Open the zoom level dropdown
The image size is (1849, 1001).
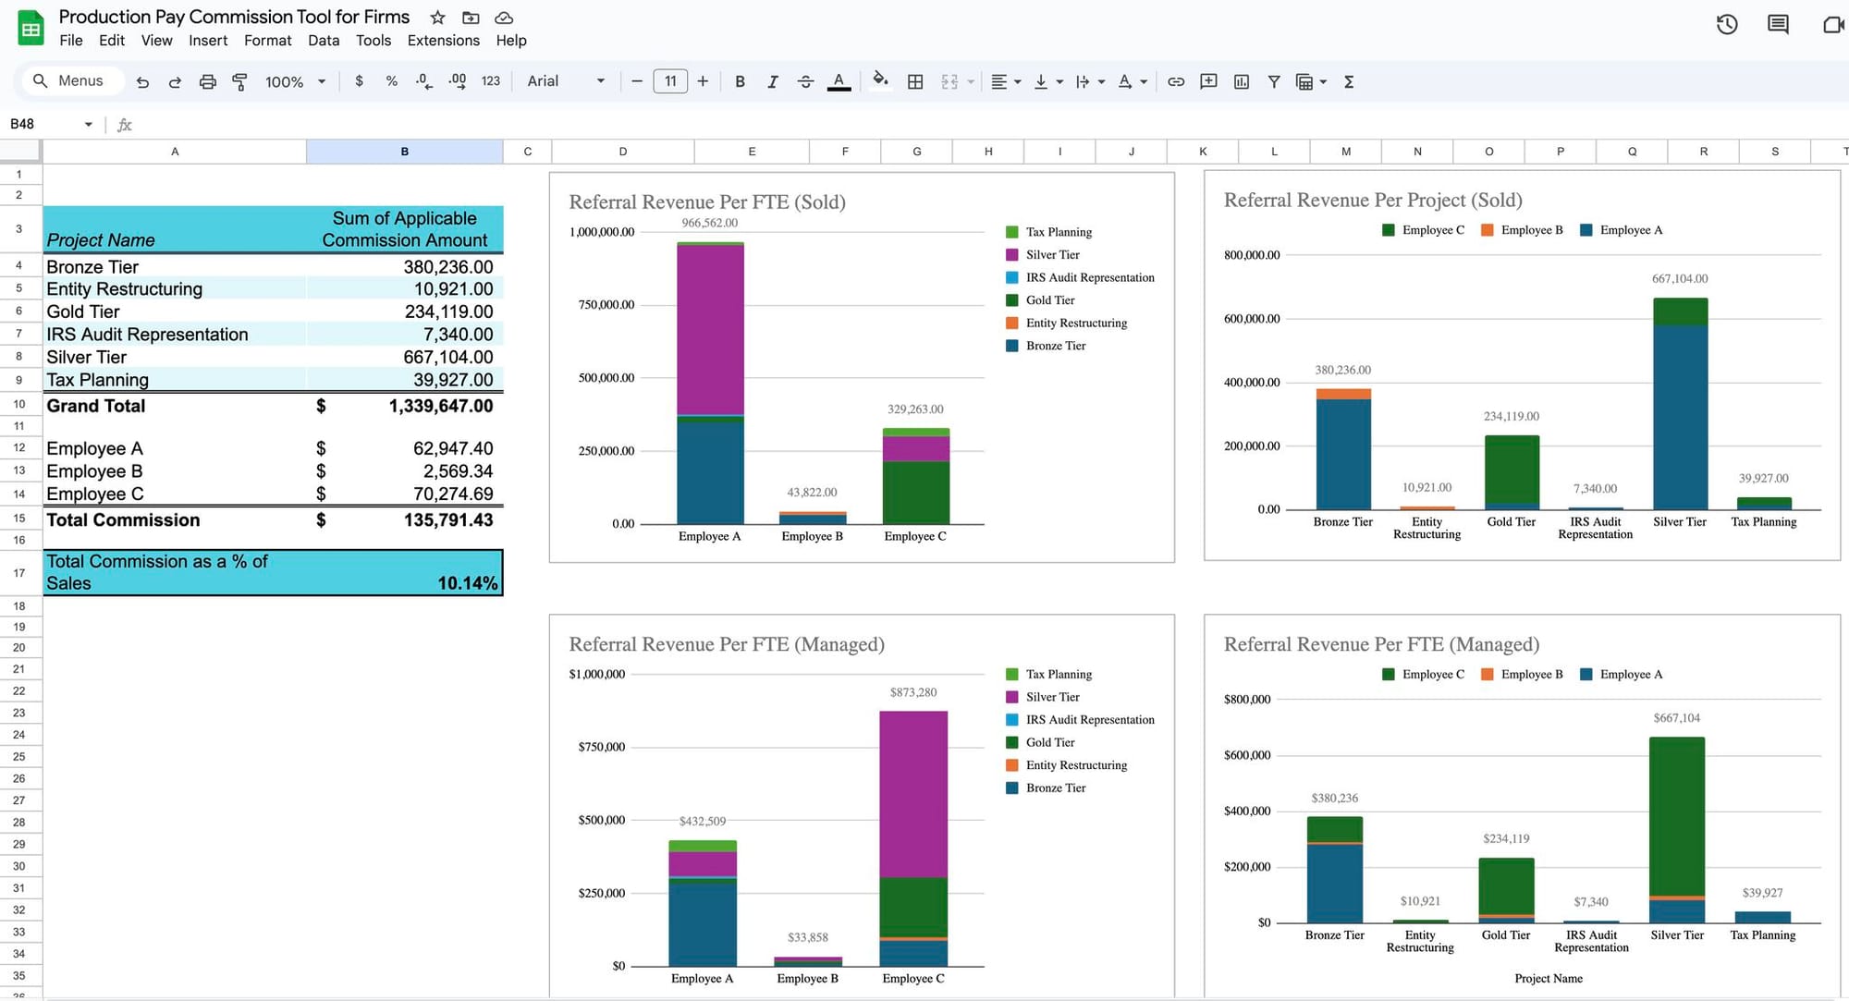coord(295,81)
